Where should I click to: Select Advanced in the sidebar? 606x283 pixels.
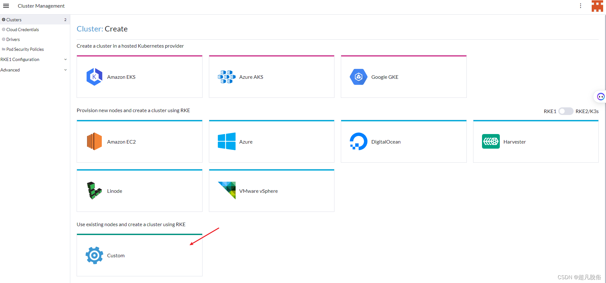10,70
